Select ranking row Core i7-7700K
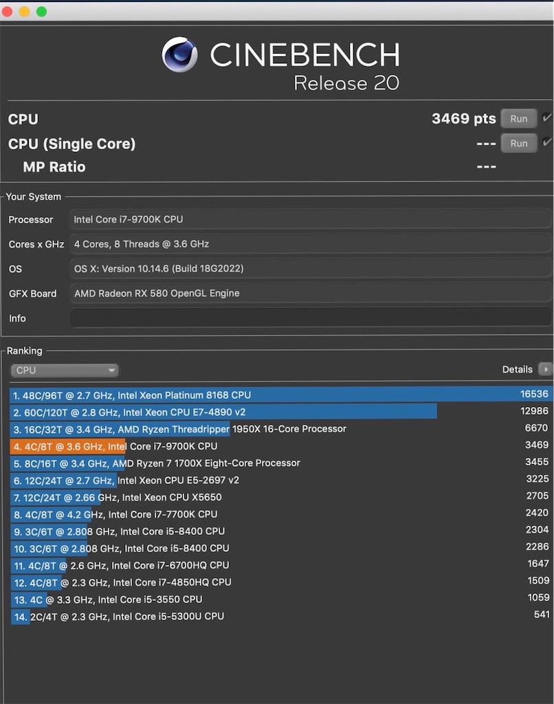Viewport: 554px width, 704px height. (281, 514)
